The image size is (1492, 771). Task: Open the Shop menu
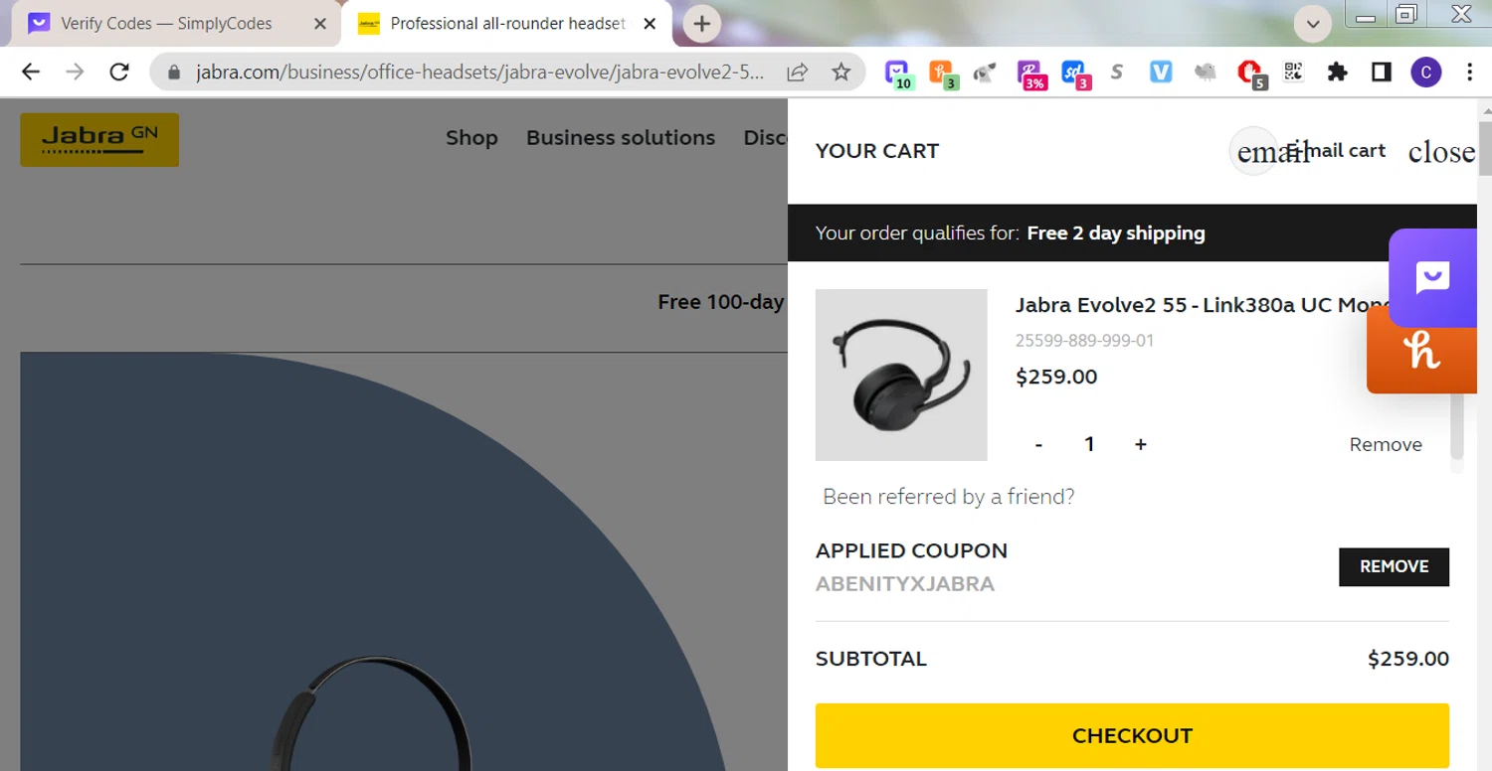click(x=471, y=138)
